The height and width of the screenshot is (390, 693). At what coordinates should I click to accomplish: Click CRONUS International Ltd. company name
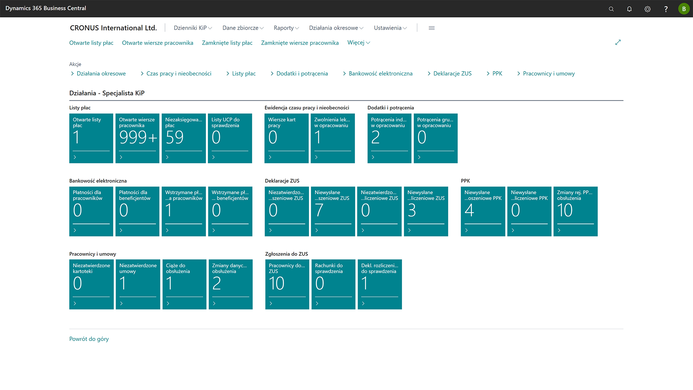pos(113,28)
